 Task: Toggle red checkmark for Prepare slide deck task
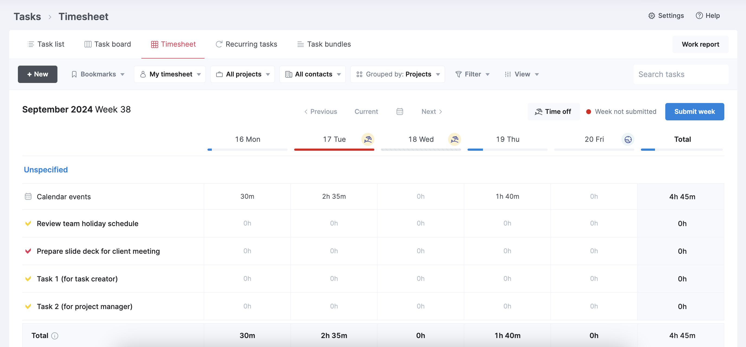(28, 251)
